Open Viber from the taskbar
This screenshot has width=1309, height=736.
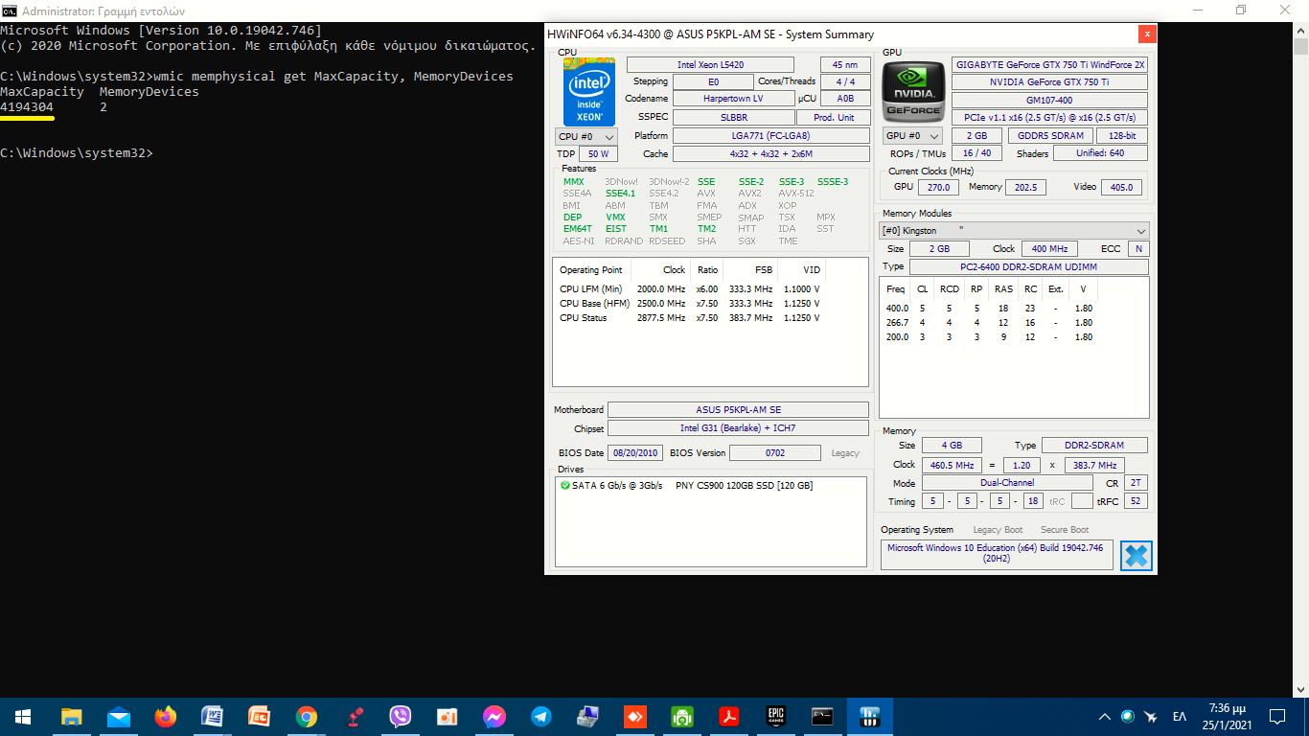(400, 716)
